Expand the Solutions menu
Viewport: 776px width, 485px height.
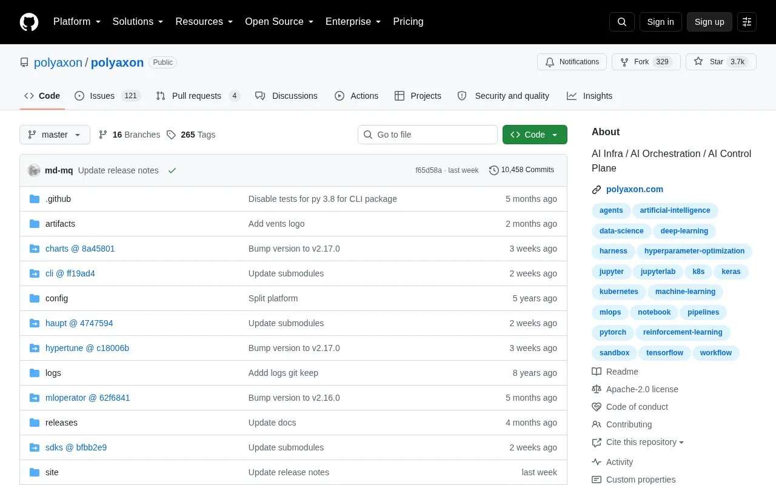click(138, 22)
